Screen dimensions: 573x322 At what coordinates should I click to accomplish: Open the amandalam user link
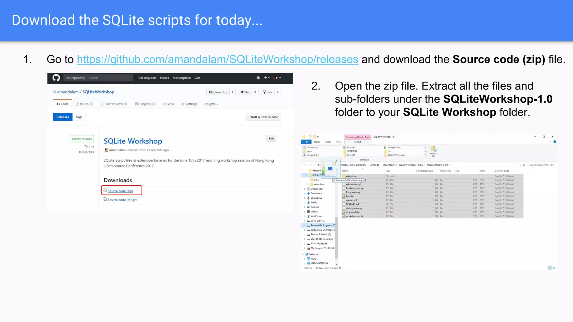click(x=68, y=92)
